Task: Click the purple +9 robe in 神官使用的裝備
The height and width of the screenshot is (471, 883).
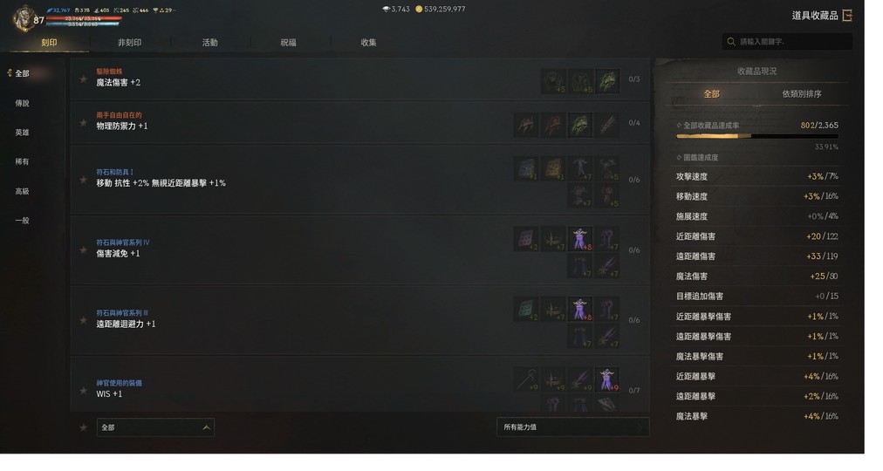Action: (x=607, y=379)
